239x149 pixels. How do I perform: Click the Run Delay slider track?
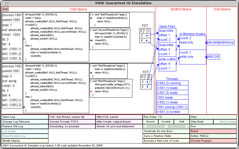click(166, 126)
